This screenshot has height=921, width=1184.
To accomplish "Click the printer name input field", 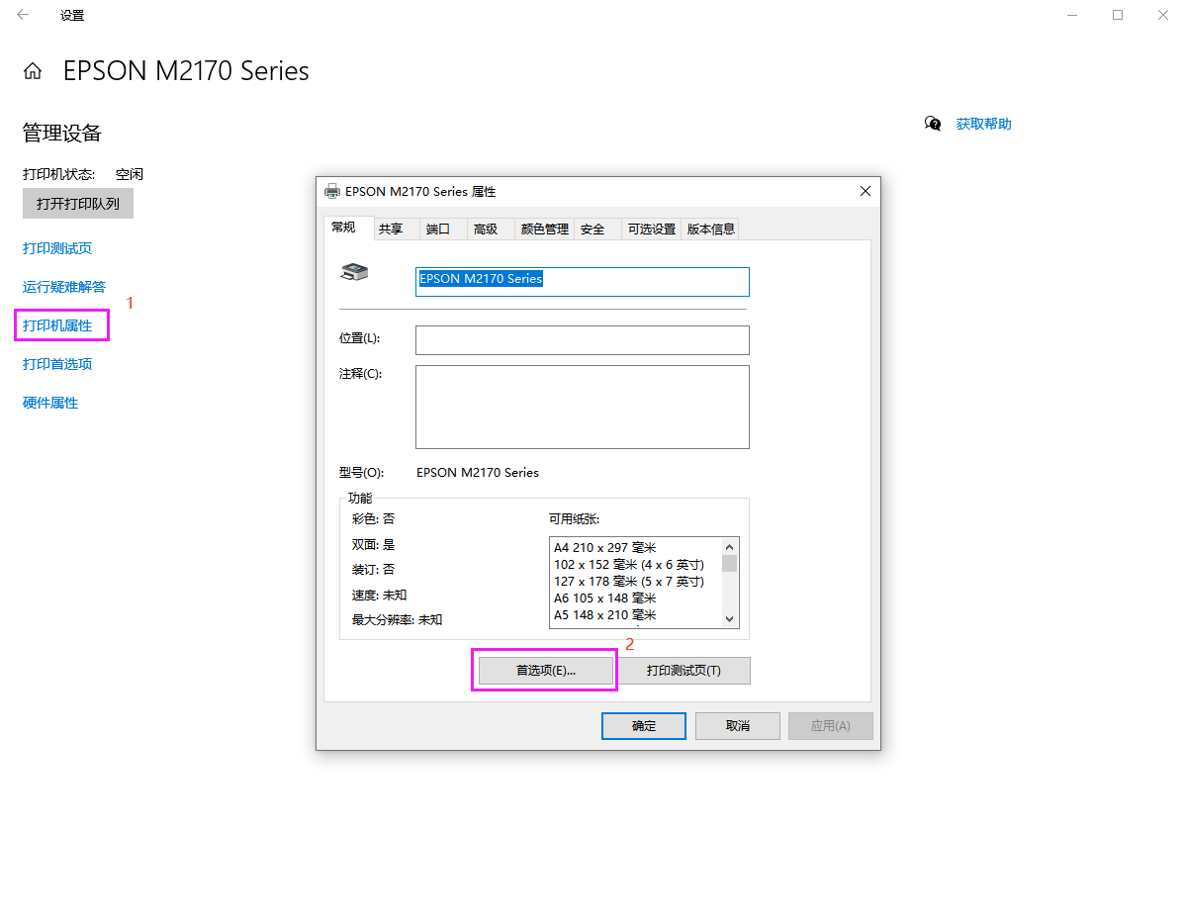I will click(x=583, y=282).
